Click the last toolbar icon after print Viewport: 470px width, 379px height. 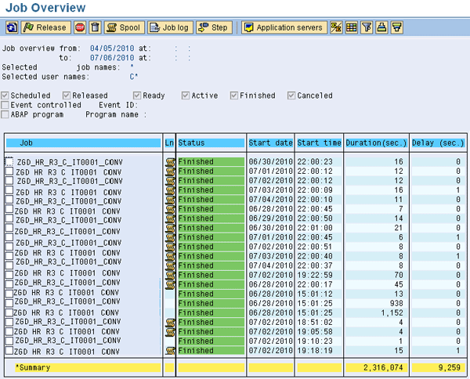tap(397, 27)
